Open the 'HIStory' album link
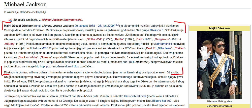This screenshot has width=252, height=108. pyautogui.click(x=10, y=44)
